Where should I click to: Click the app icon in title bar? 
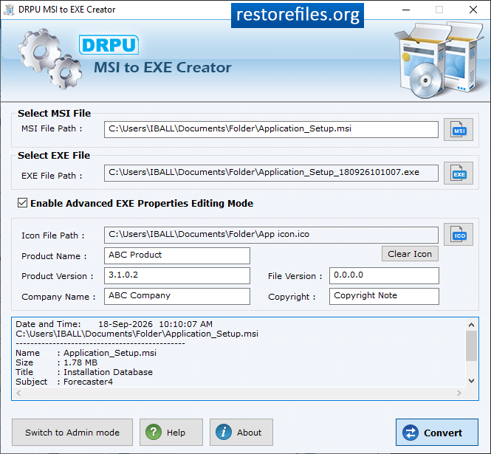point(9,10)
